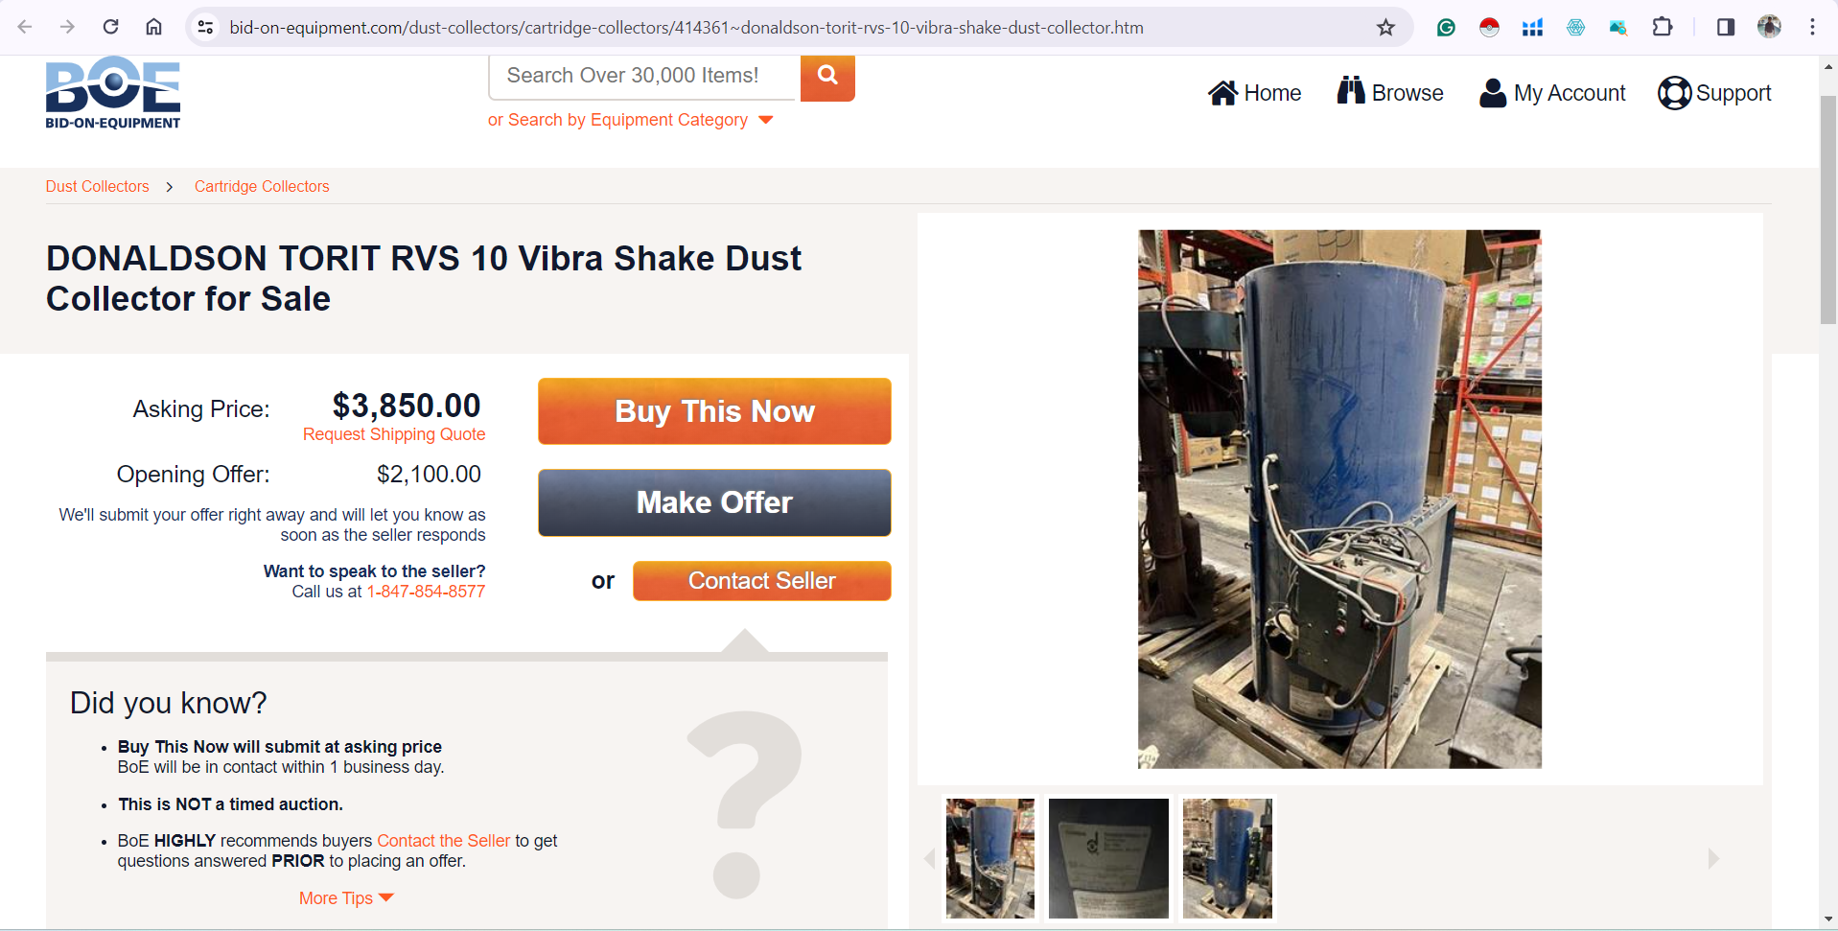Select the nameplate label thumbnail image
Screen dimensions: 1838x931
click(1108, 858)
